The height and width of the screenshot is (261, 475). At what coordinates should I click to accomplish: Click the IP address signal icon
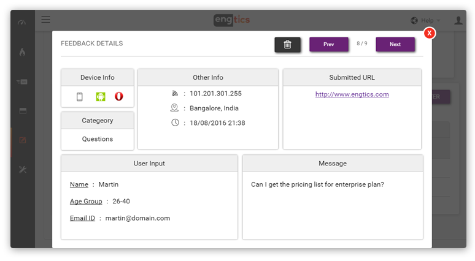pyautogui.click(x=175, y=93)
